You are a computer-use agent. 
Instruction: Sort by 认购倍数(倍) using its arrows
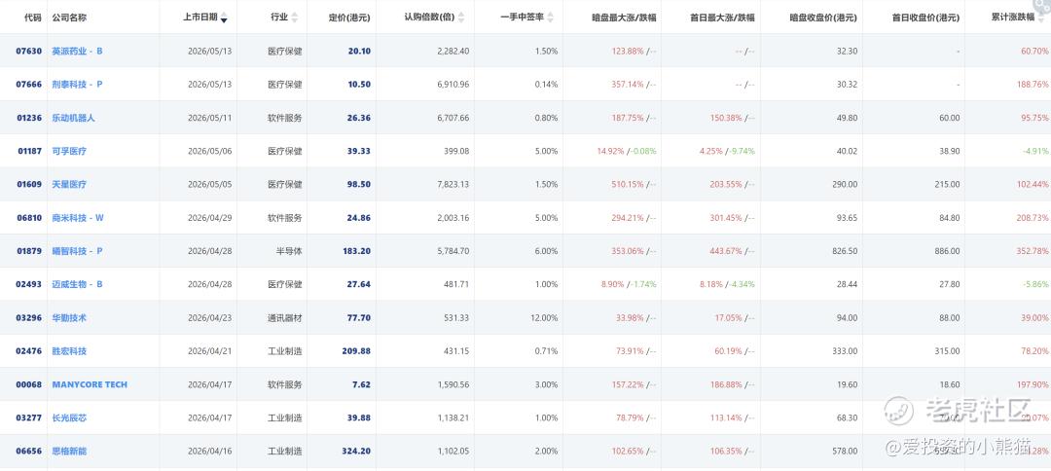coord(461,18)
